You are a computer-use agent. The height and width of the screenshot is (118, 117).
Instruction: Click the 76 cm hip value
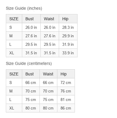click(66, 91)
